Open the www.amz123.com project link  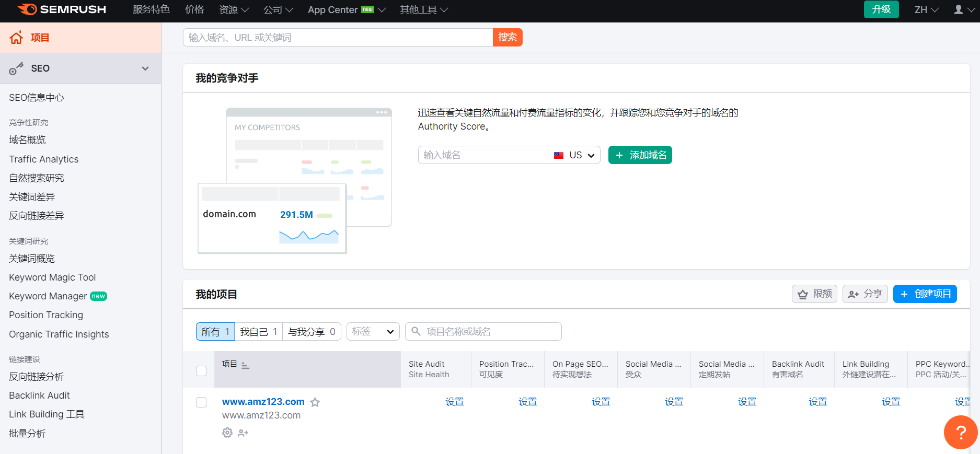[x=263, y=402]
